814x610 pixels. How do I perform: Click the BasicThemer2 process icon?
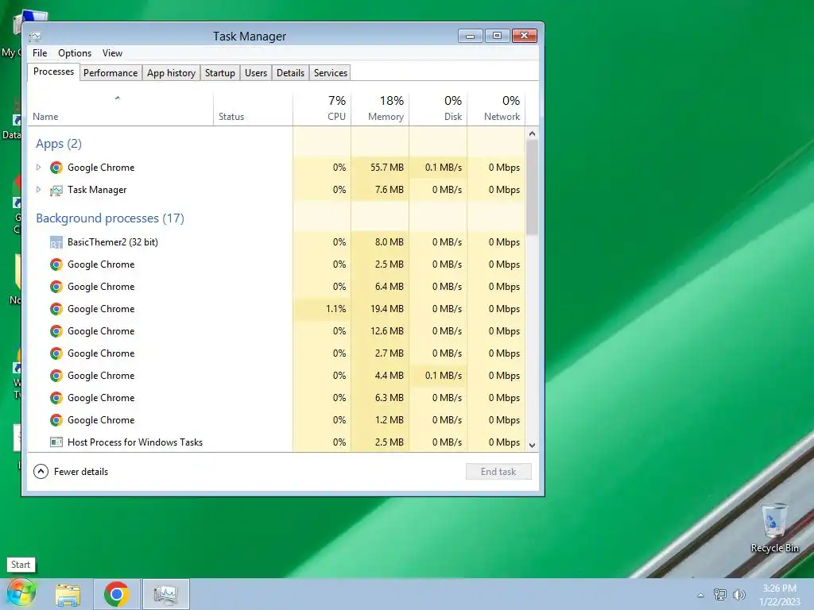point(56,242)
